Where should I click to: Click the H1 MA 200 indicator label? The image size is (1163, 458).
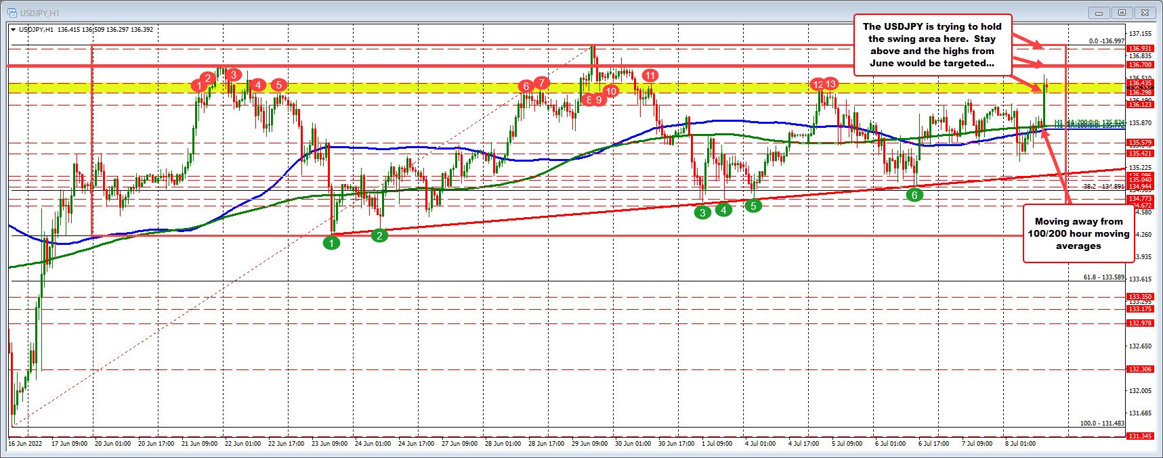tap(1088, 122)
